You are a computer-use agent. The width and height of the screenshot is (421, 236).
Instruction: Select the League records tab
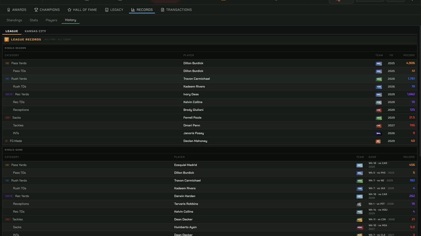[12, 31]
